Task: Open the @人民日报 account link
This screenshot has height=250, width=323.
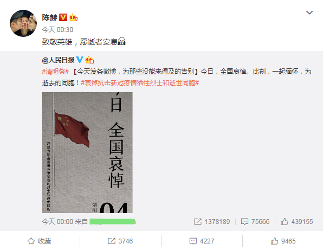Action: tap(58, 60)
